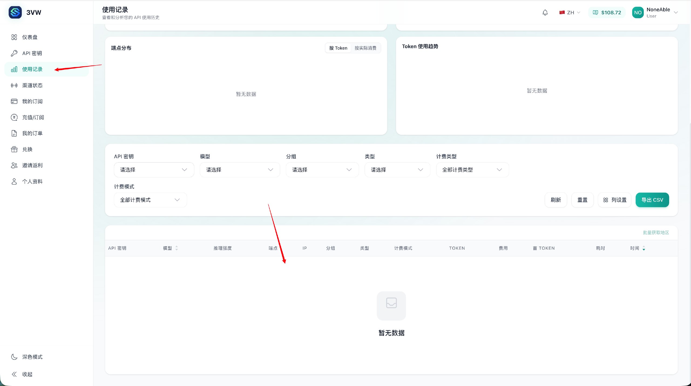Screen dimensions: 691x386
Task: Open 渠道状态 sidebar page
Action: click(x=46, y=85)
